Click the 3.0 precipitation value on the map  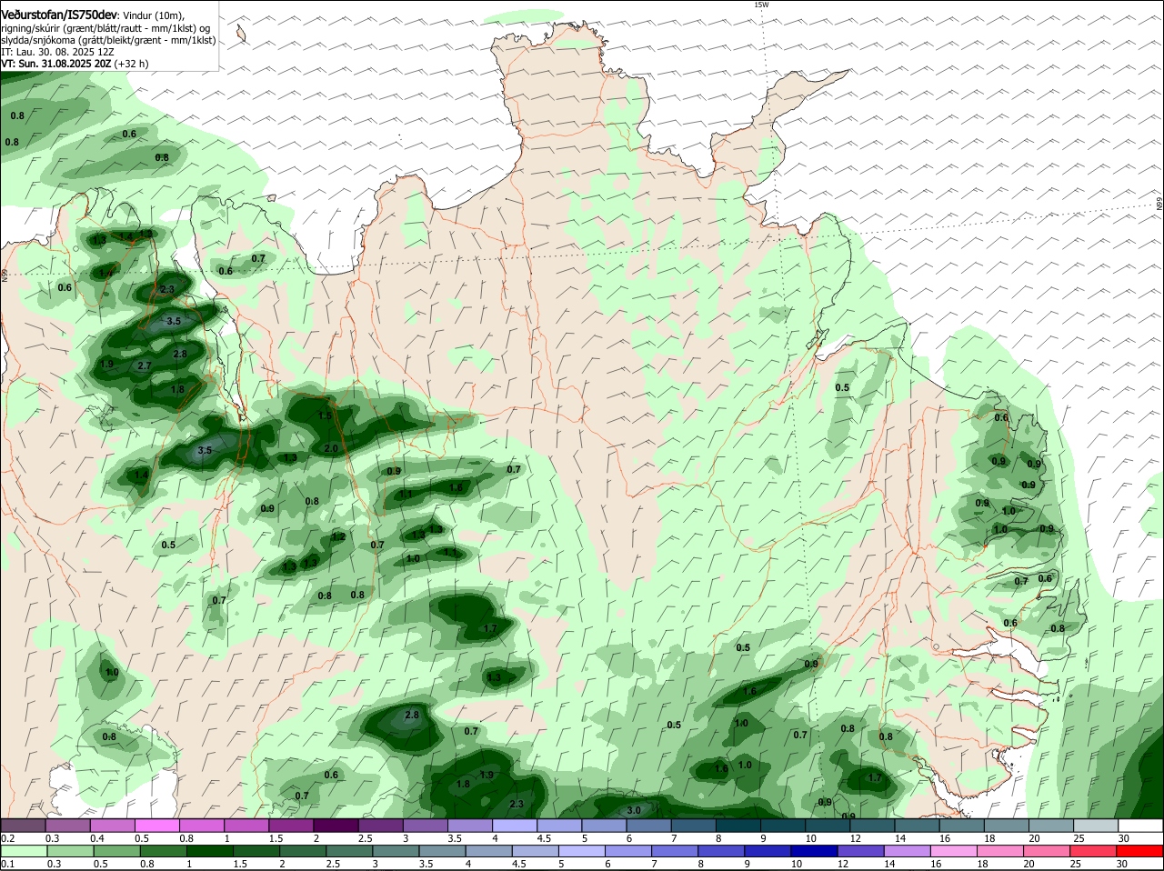pyautogui.click(x=635, y=810)
